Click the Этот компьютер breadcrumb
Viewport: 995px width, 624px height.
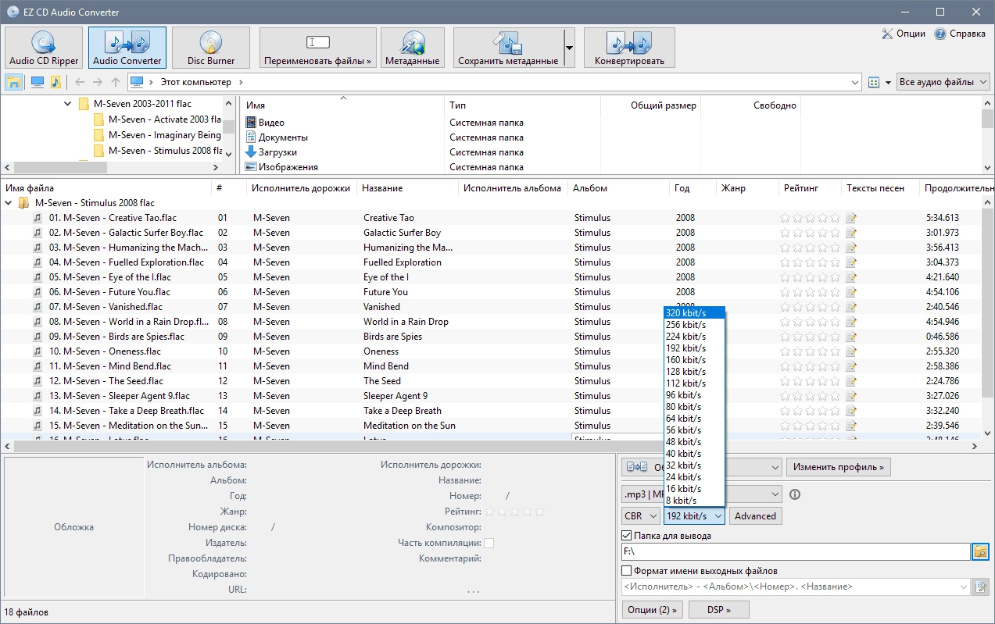click(196, 82)
